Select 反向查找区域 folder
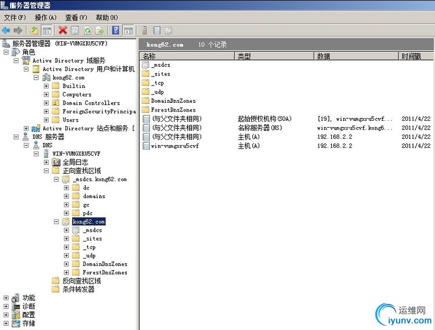435x330 pixels. [82, 281]
